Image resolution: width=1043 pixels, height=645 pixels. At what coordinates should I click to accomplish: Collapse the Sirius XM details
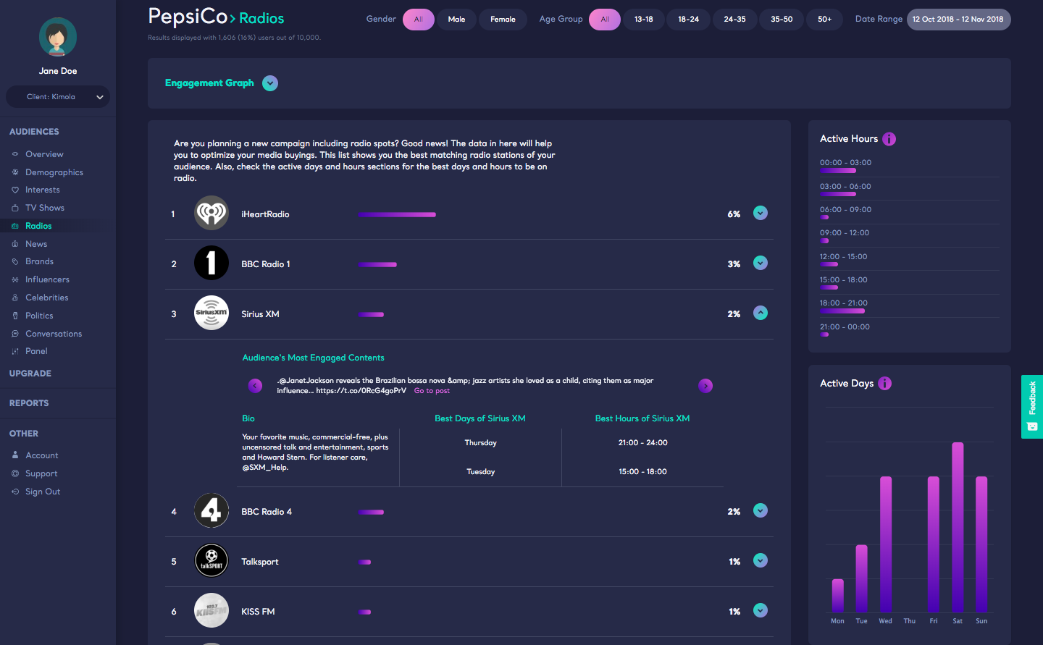761,313
